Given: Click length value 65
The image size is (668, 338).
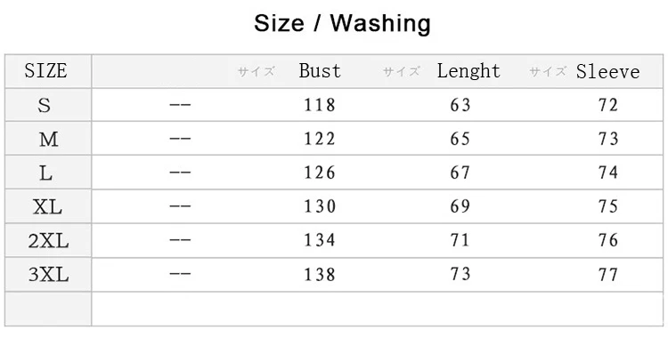Looking at the screenshot, I should tap(460, 139).
